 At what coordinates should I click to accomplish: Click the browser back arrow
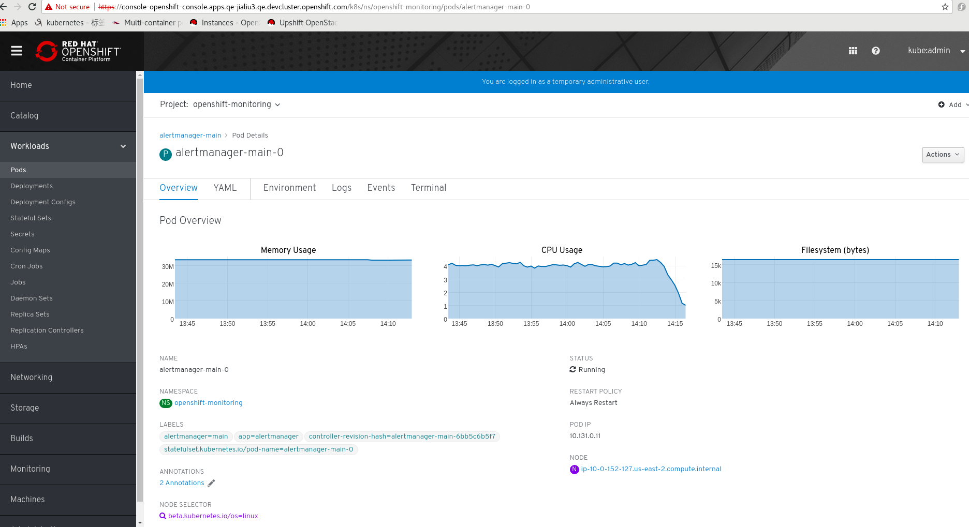(4, 7)
